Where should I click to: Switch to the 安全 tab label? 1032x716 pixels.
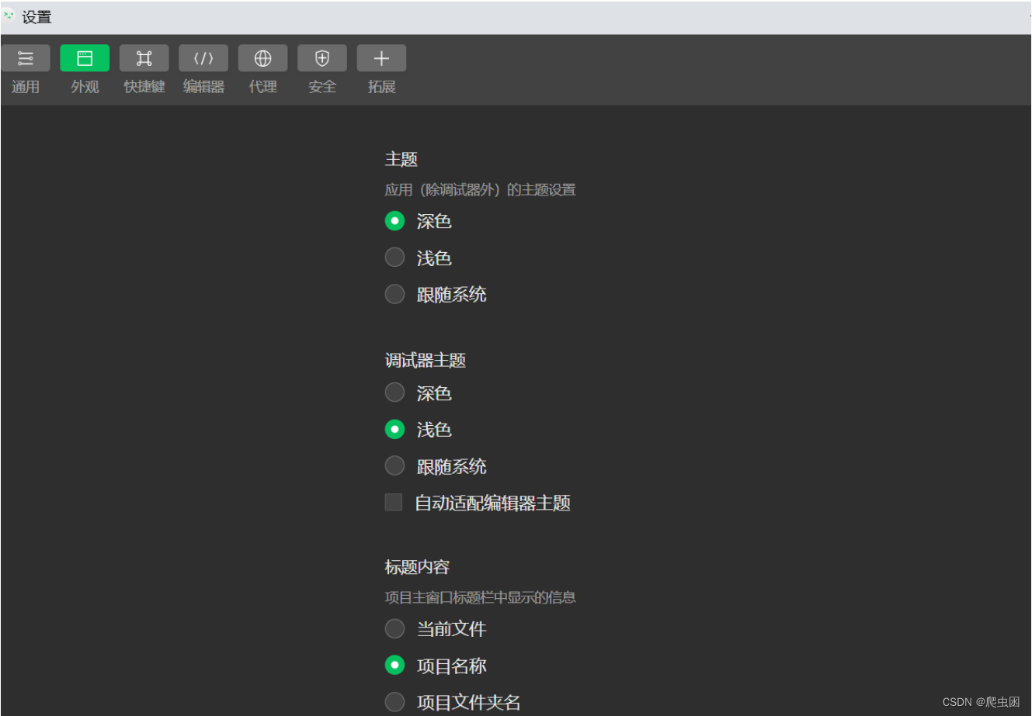pos(322,87)
